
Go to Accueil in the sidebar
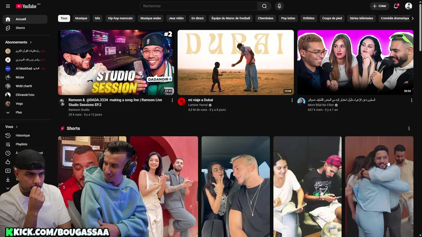(x=25, y=19)
